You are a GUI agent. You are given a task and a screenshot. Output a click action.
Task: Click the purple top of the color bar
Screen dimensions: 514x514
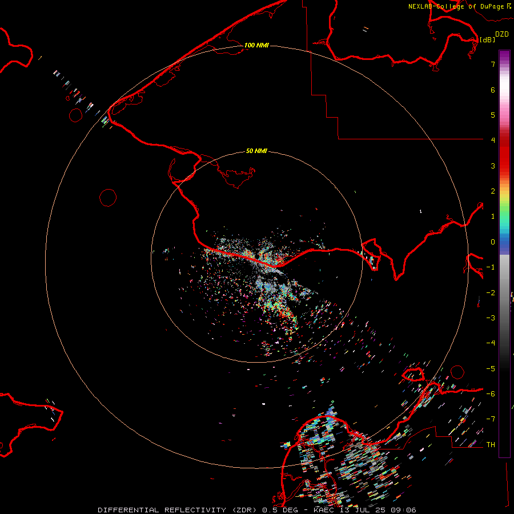(x=504, y=57)
